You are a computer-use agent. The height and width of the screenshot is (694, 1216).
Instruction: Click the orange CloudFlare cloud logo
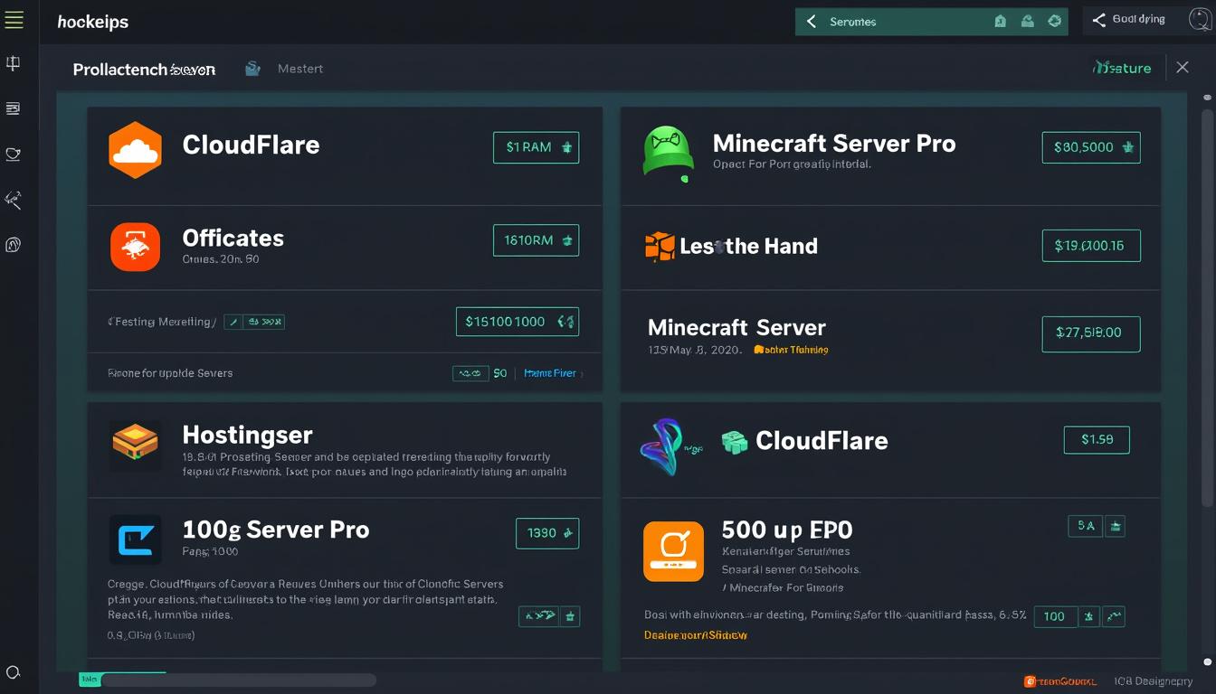(x=135, y=150)
